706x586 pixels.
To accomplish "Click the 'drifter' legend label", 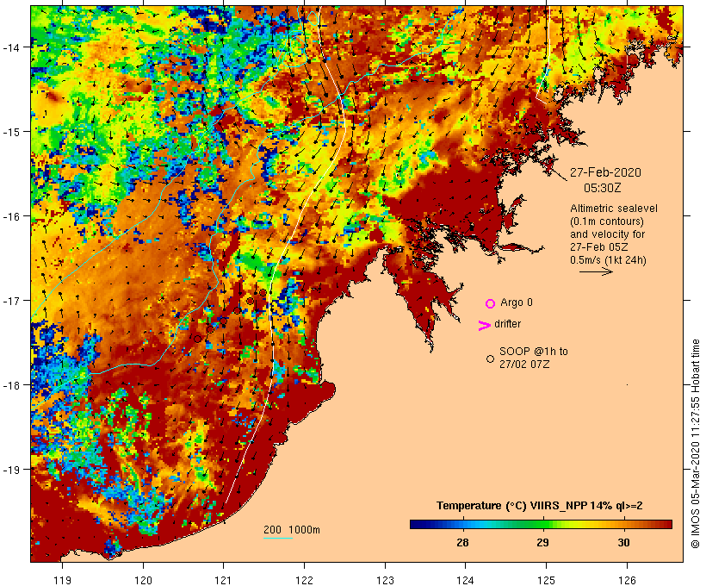I will [x=507, y=324].
